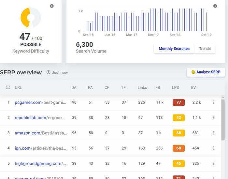Visit the amazon.com result link
Viewport: 228px width, 179px height.
pyautogui.click(x=40, y=133)
